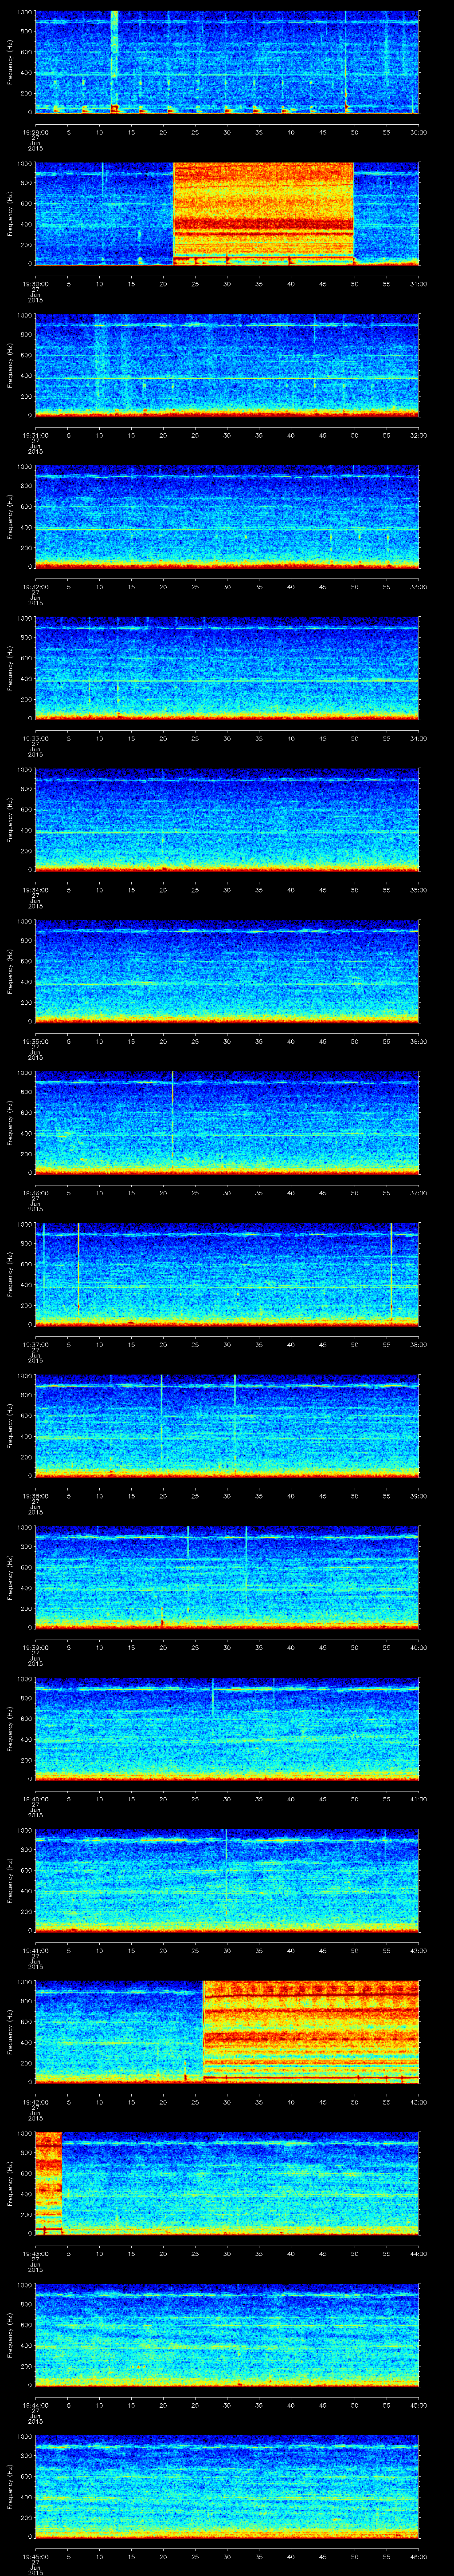
Task: Pick the 34:00 end tick label
Action: (x=418, y=738)
